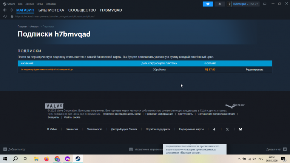Open the Доступность footer link
Image resolution: width=290 pixels, height=163 pixels.
pos(185,114)
